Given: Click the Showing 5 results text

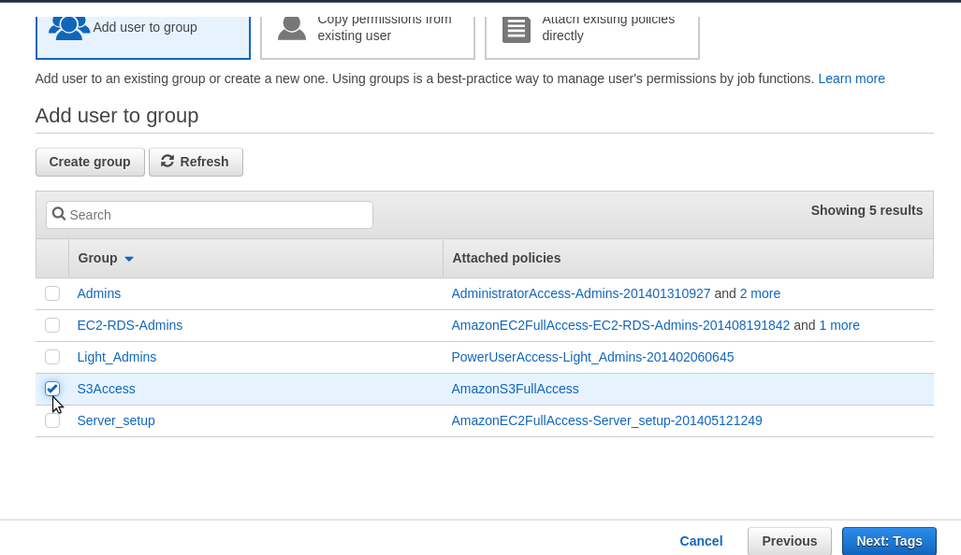Looking at the screenshot, I should point(866,210).
